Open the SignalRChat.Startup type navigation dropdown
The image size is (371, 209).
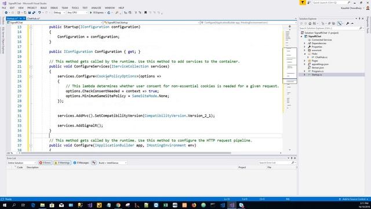tap(152, 23)
